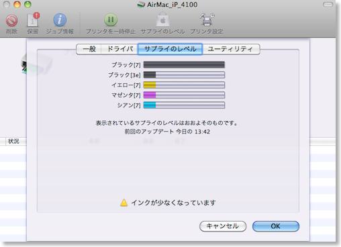The image size is (341, 247).
Task: Click the ブラック[7] ink level bar
Action: point(184,65)
